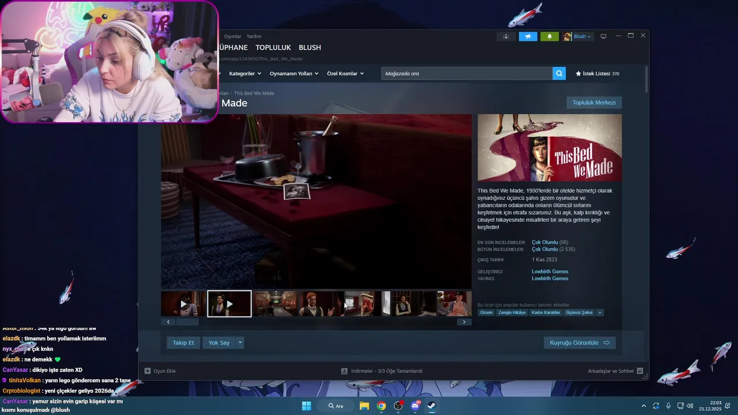Image resolution: width=738 pixels, height=415 pixels.
Task: Expand the Kategoriler dropdown
Action: (x=245, y=74)
